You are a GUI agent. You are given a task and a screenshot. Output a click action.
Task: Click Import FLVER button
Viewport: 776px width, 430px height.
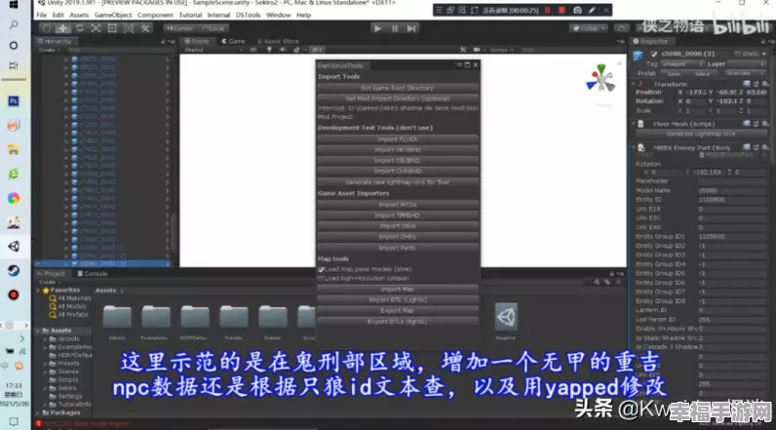point(398,139)
